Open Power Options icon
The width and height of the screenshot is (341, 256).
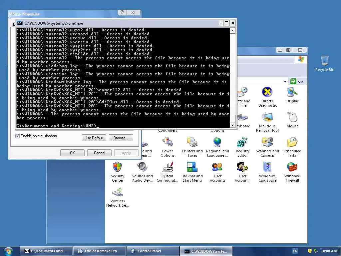point(168,147)
